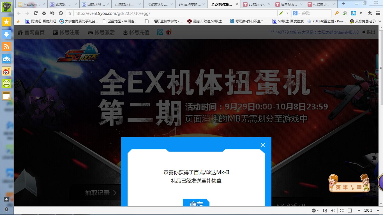Open the YUKI 飛雪之城 bookmark
This screenshot has width=383, height=215.
click(x=327, y=21)
